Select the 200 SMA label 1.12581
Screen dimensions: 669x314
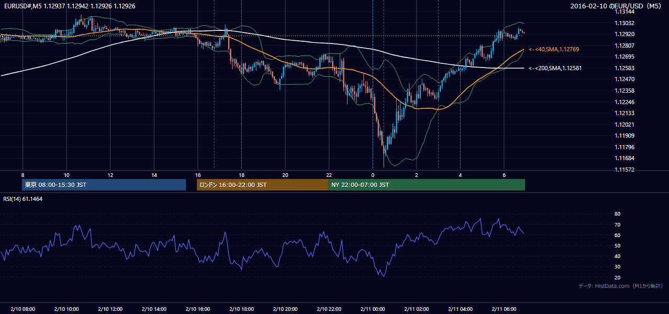click(555, 68)
